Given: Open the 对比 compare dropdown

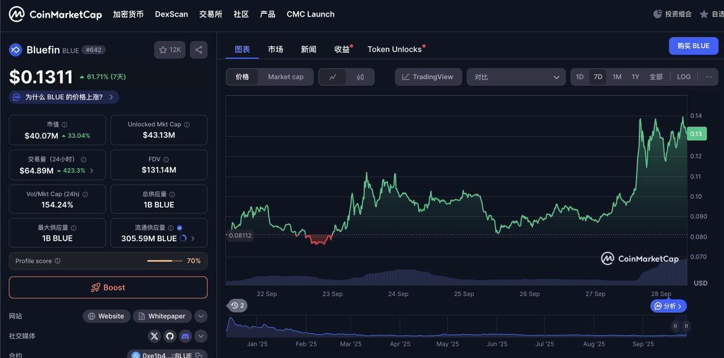Looking at the screenshot, I should (x=516, y=77).
